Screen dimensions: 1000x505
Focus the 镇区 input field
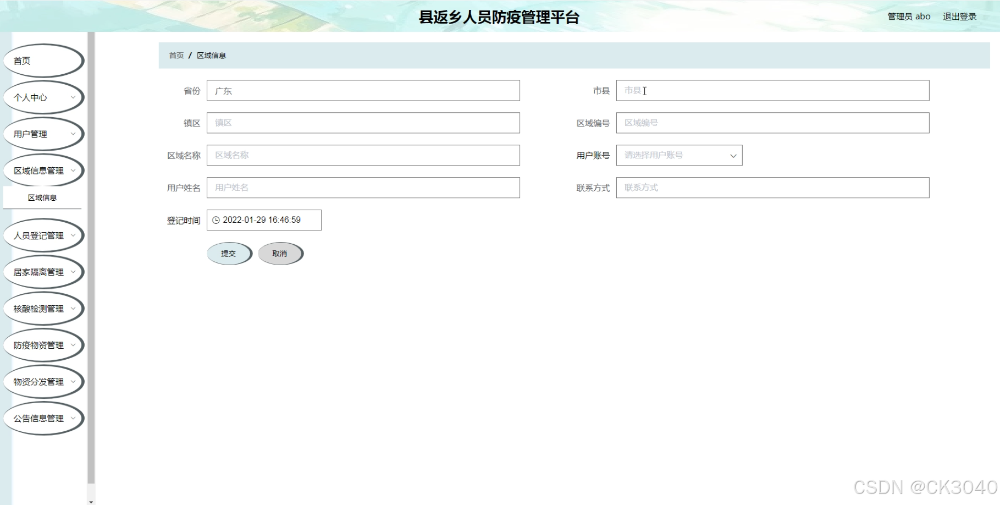[x=363, y=123]
